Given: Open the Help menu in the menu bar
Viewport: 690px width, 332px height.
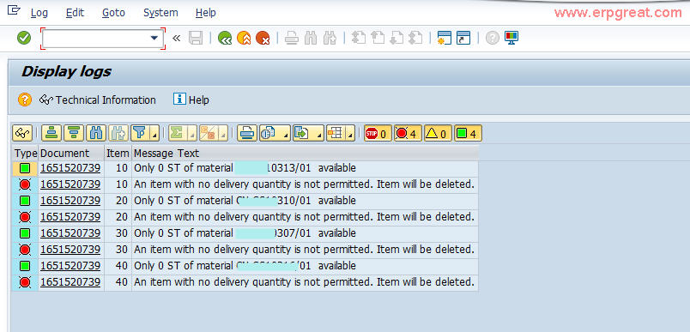Looking at the screenshot, I should pos(205,13).
